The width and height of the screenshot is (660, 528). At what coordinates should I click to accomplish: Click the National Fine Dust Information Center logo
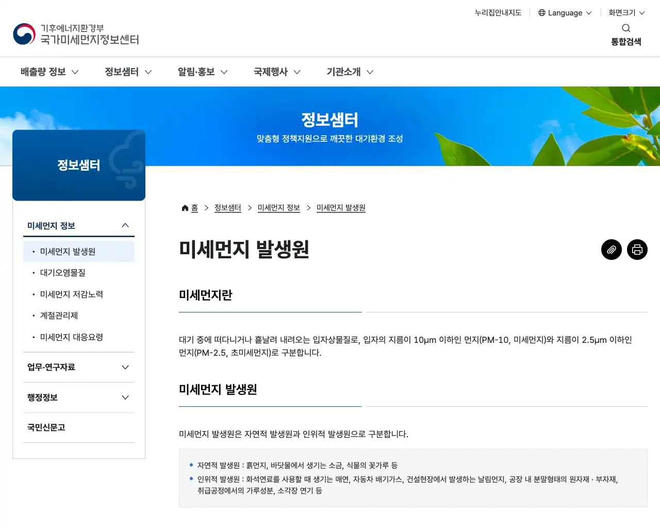[76, 34]
